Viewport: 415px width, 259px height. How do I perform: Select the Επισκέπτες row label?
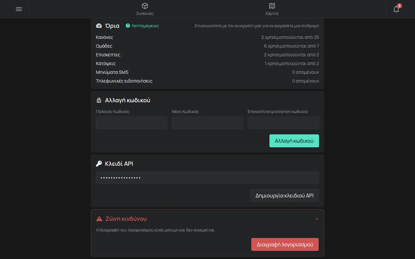tap(108, 55)
